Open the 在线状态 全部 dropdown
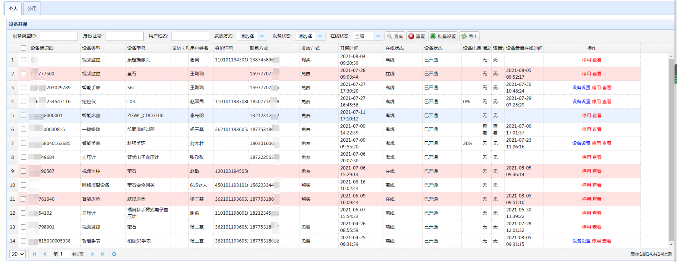Image resolution: width=677 pixels, height=262 pixels. pos(378,36)
